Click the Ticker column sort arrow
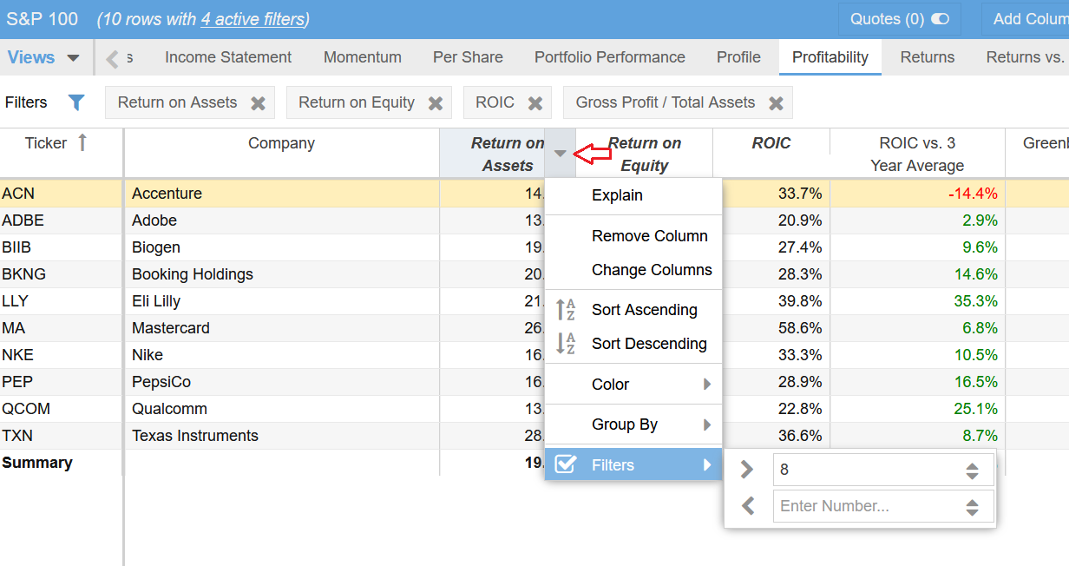This screenshot has width=1069, height=566. tap(82, 142)
